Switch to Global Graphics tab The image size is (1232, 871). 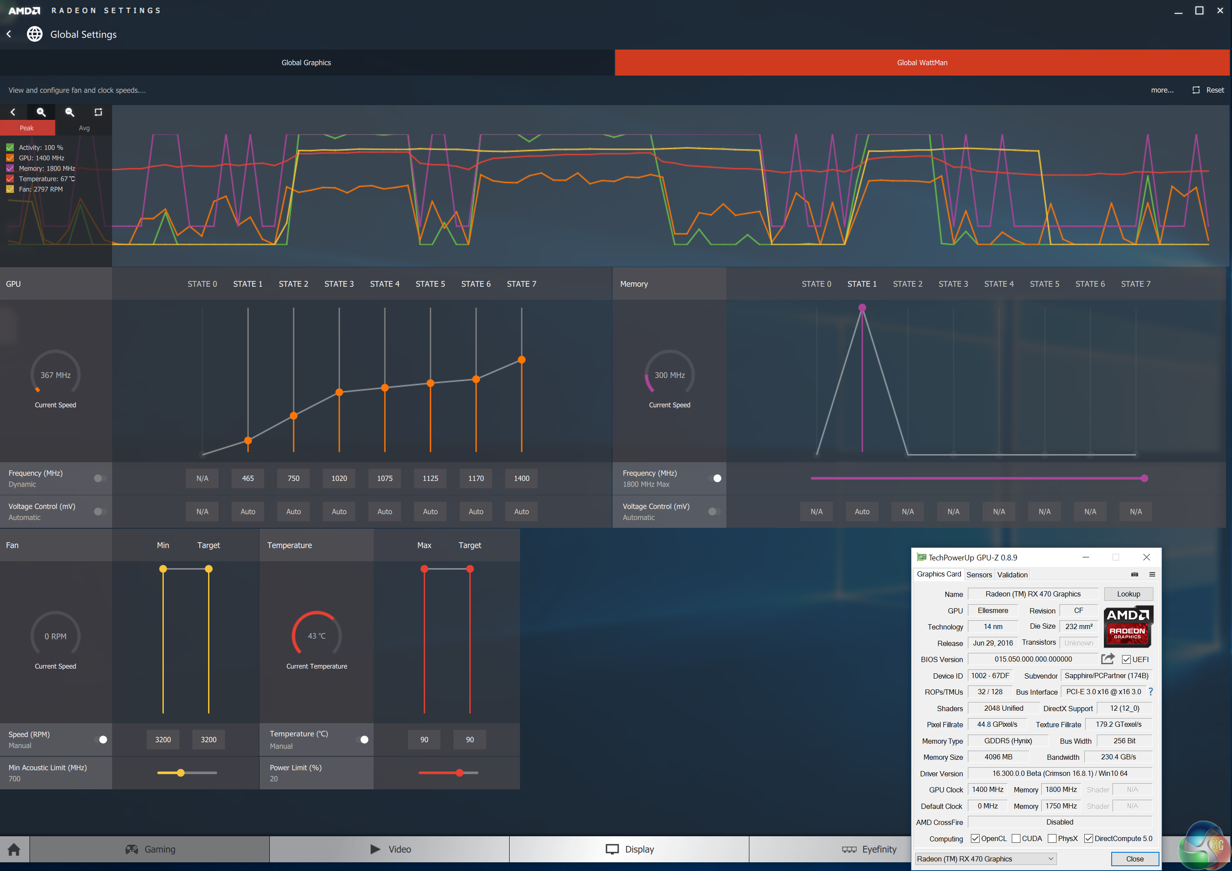[306, 63]
